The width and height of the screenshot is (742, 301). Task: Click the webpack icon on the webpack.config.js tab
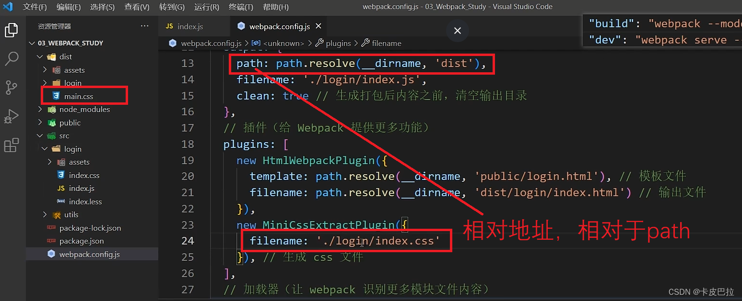click(241, 26)
